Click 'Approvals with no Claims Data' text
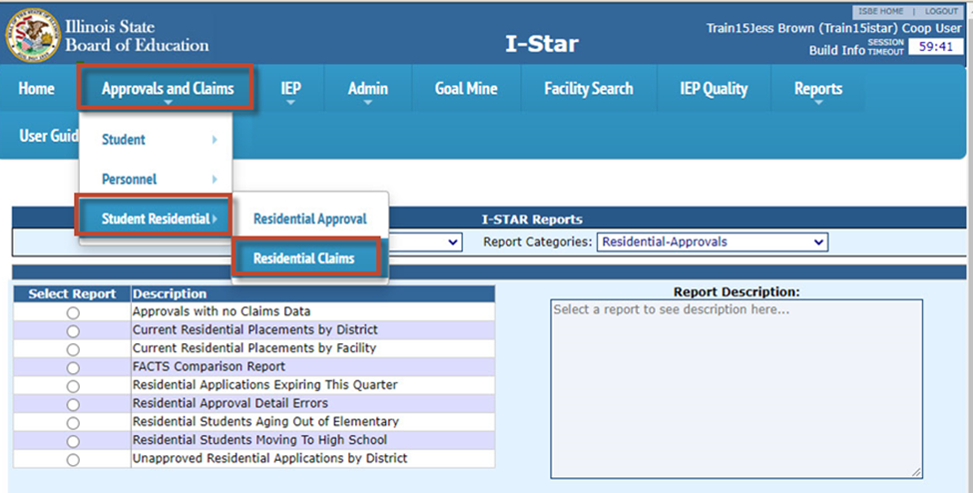 [x=222, y=311]
